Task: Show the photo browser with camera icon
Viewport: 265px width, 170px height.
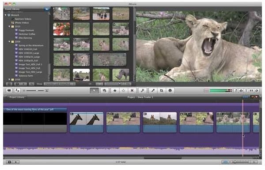Action: pyautogui.click(x=241, y=91)
